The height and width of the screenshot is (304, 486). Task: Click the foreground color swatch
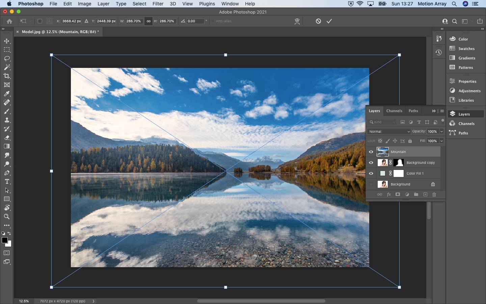coord(4,240)
